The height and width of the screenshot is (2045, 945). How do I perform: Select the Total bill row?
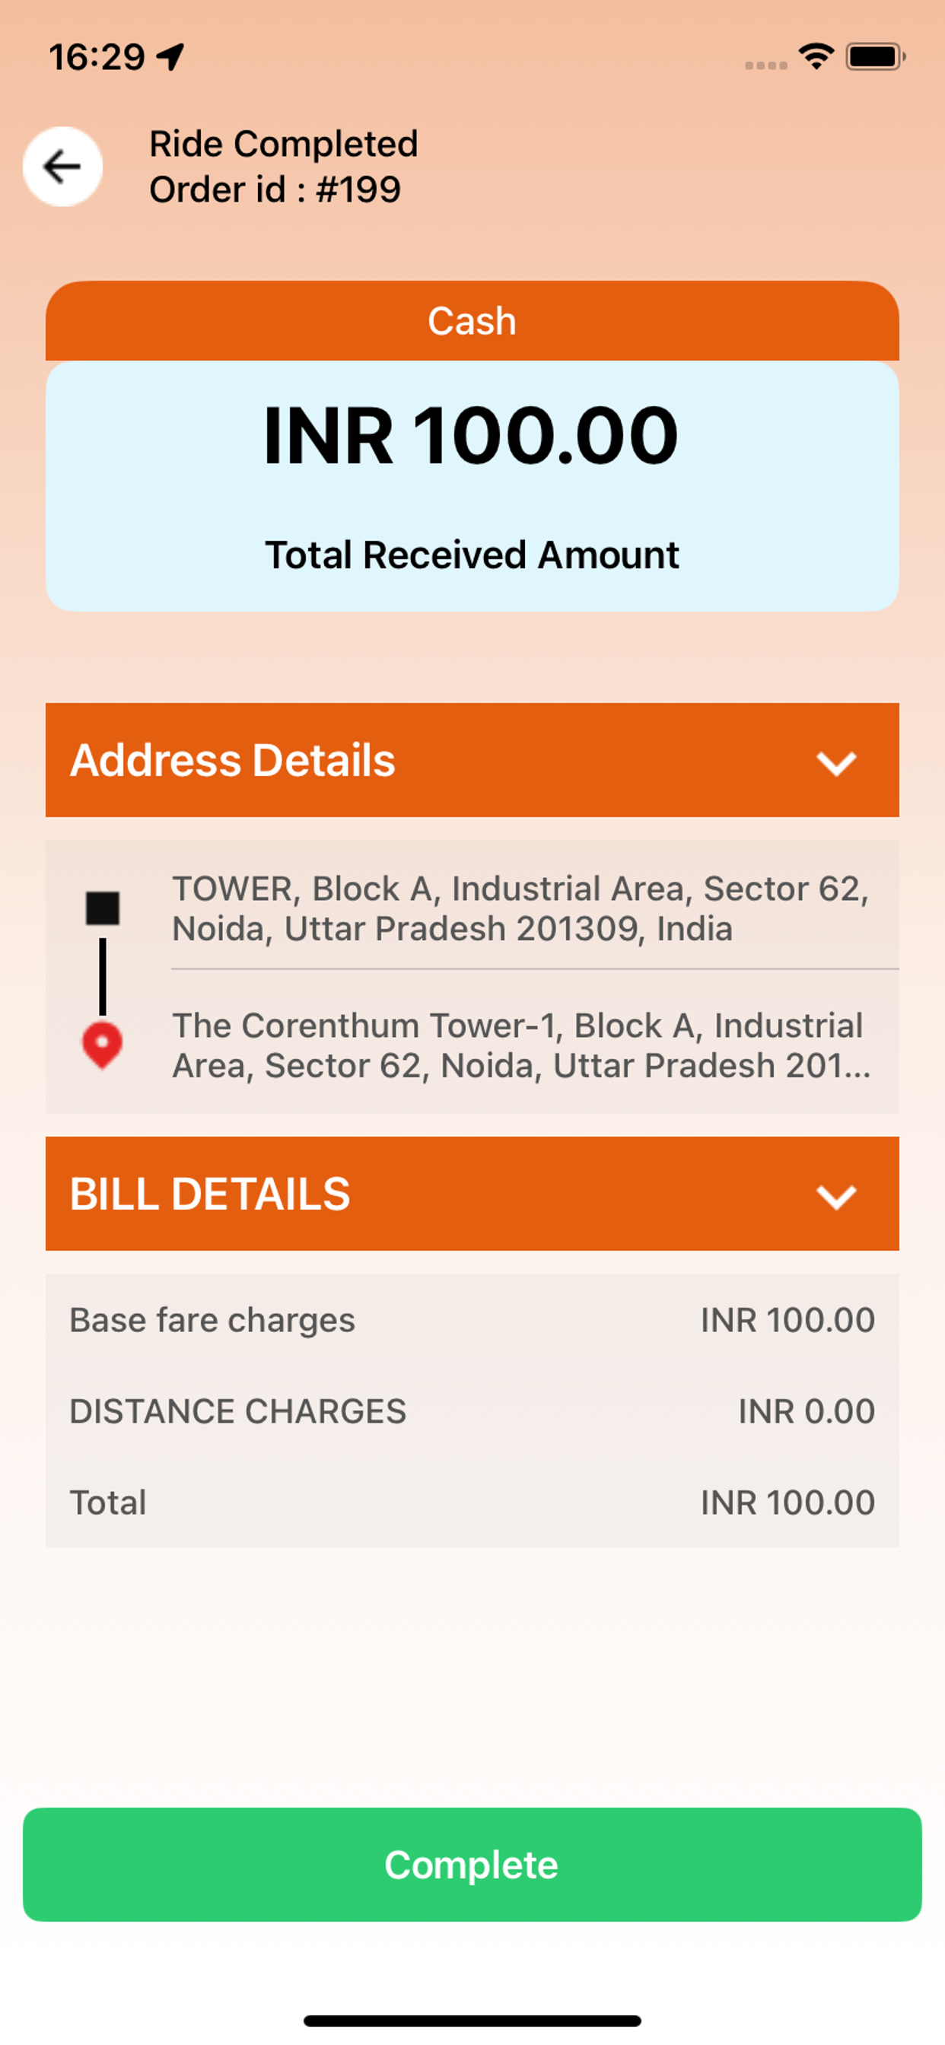click(473, 1502)
